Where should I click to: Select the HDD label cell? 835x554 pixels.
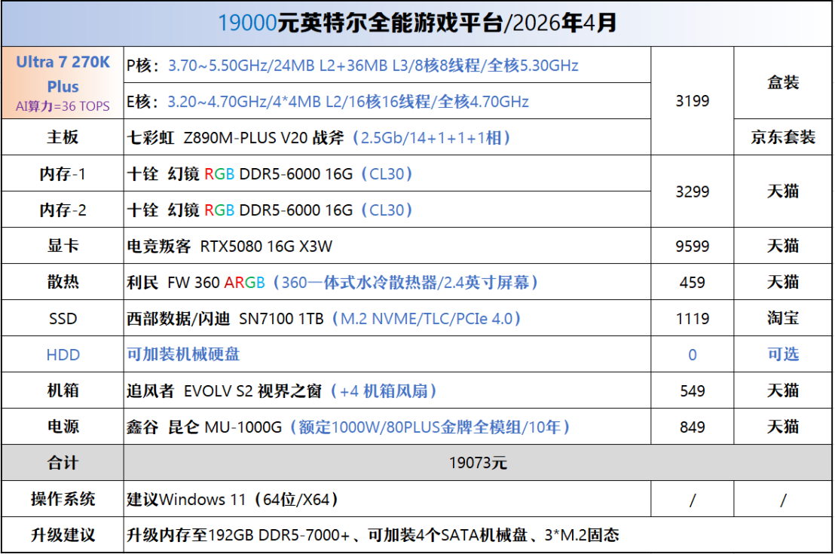[x=63, y=355]
